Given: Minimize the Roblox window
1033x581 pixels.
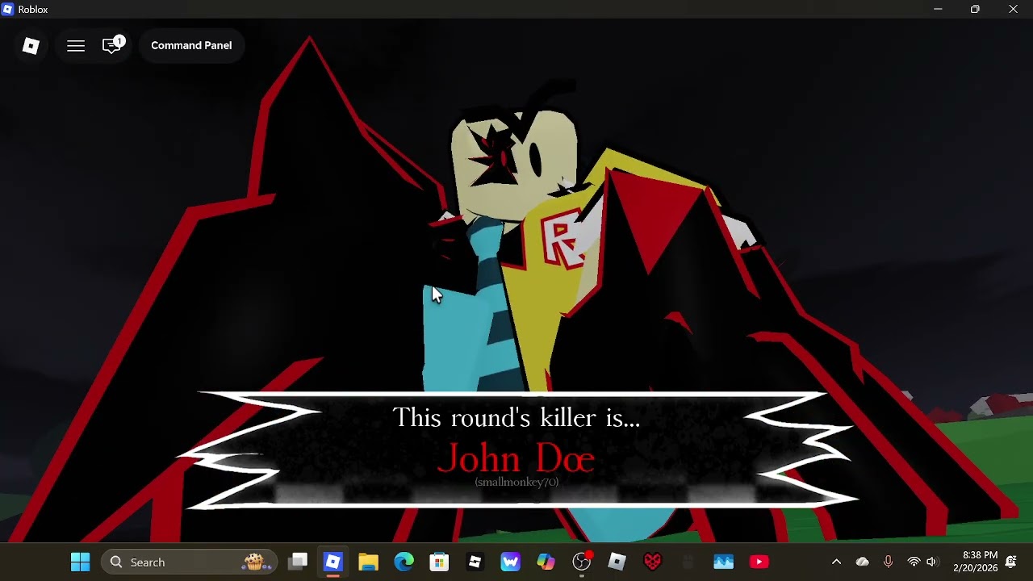Looking at the screenshot, I should click(x=938, y=10).
